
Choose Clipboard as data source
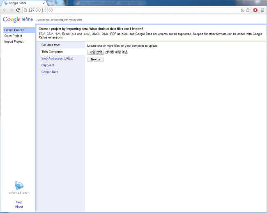click(x=48, y=65)
